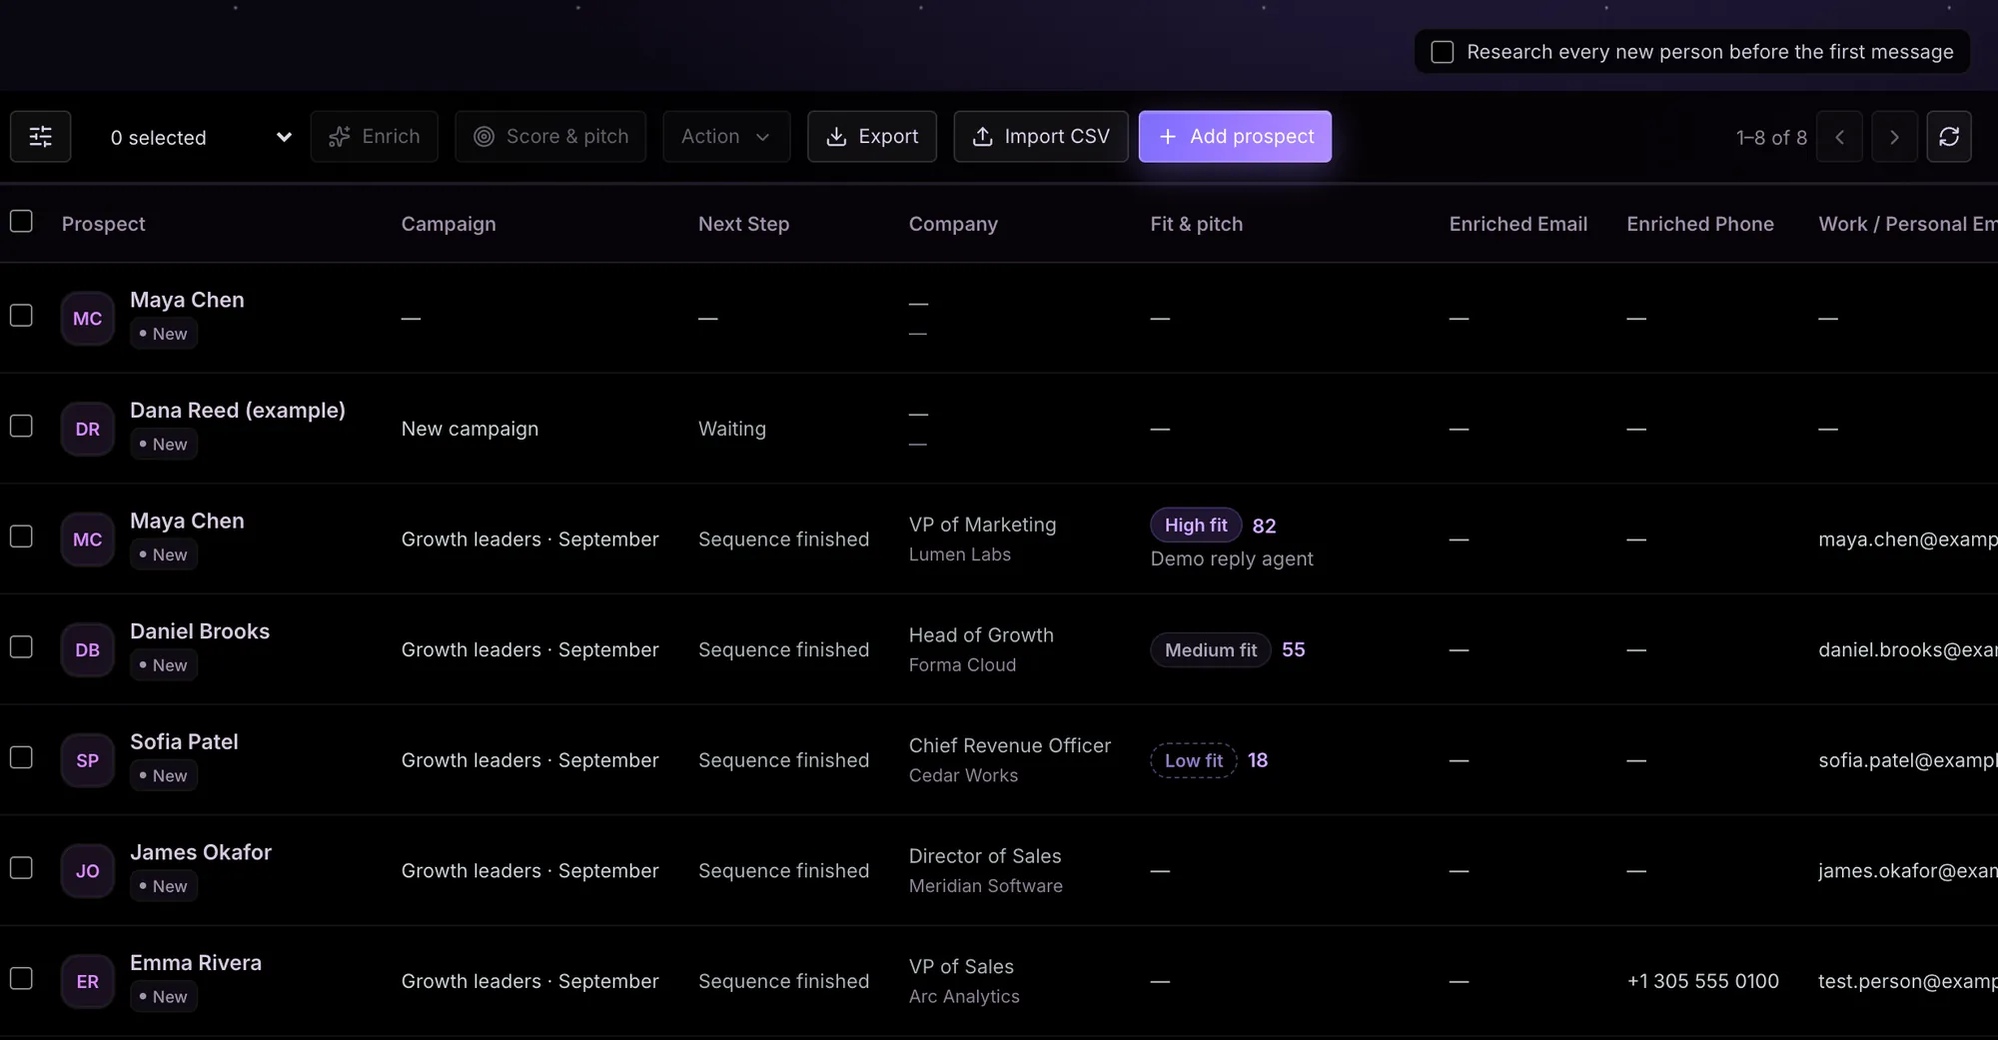The width and height of the screenshot is (1998, 1040).
Task: Open the filter sliders icon button
Action: [x=40, y=137]
